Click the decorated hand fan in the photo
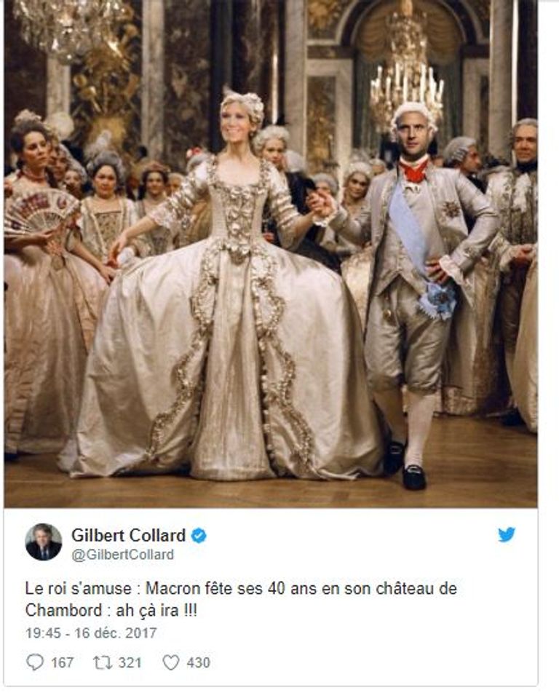The width and height of the screenshot is (559, 693). (41, 211)
